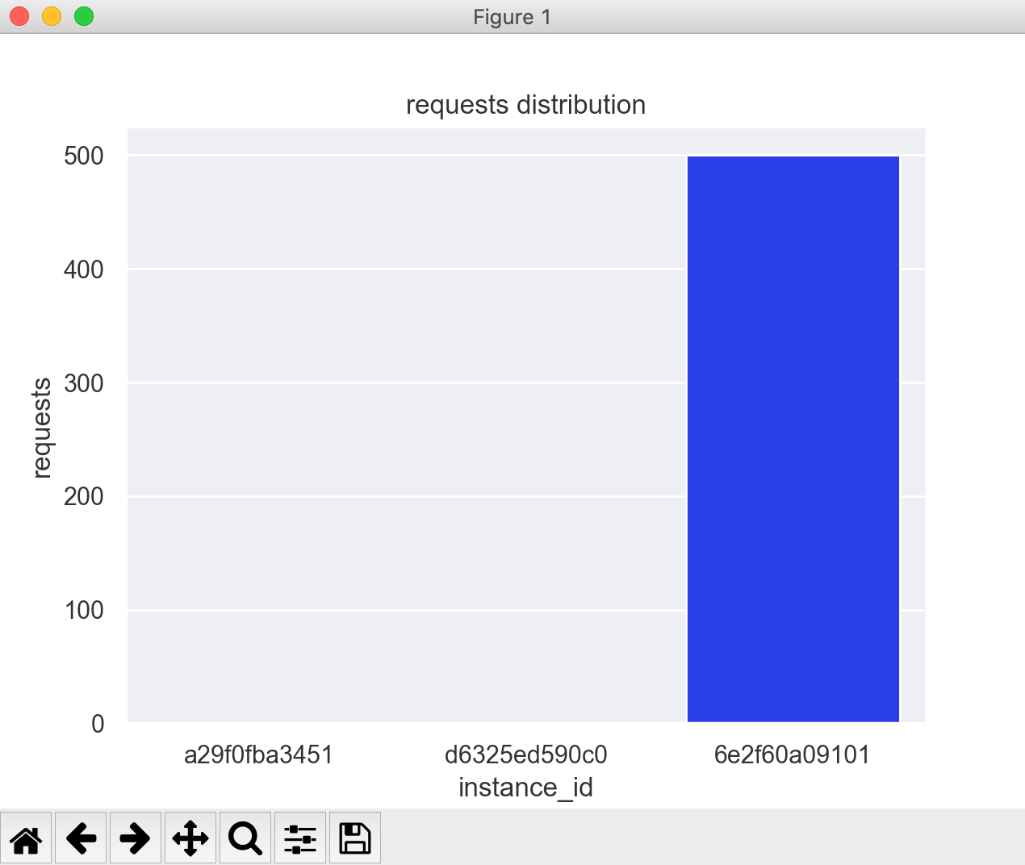
Task: Minimize the Figure 1 window
Action: [x=52, y=16]
